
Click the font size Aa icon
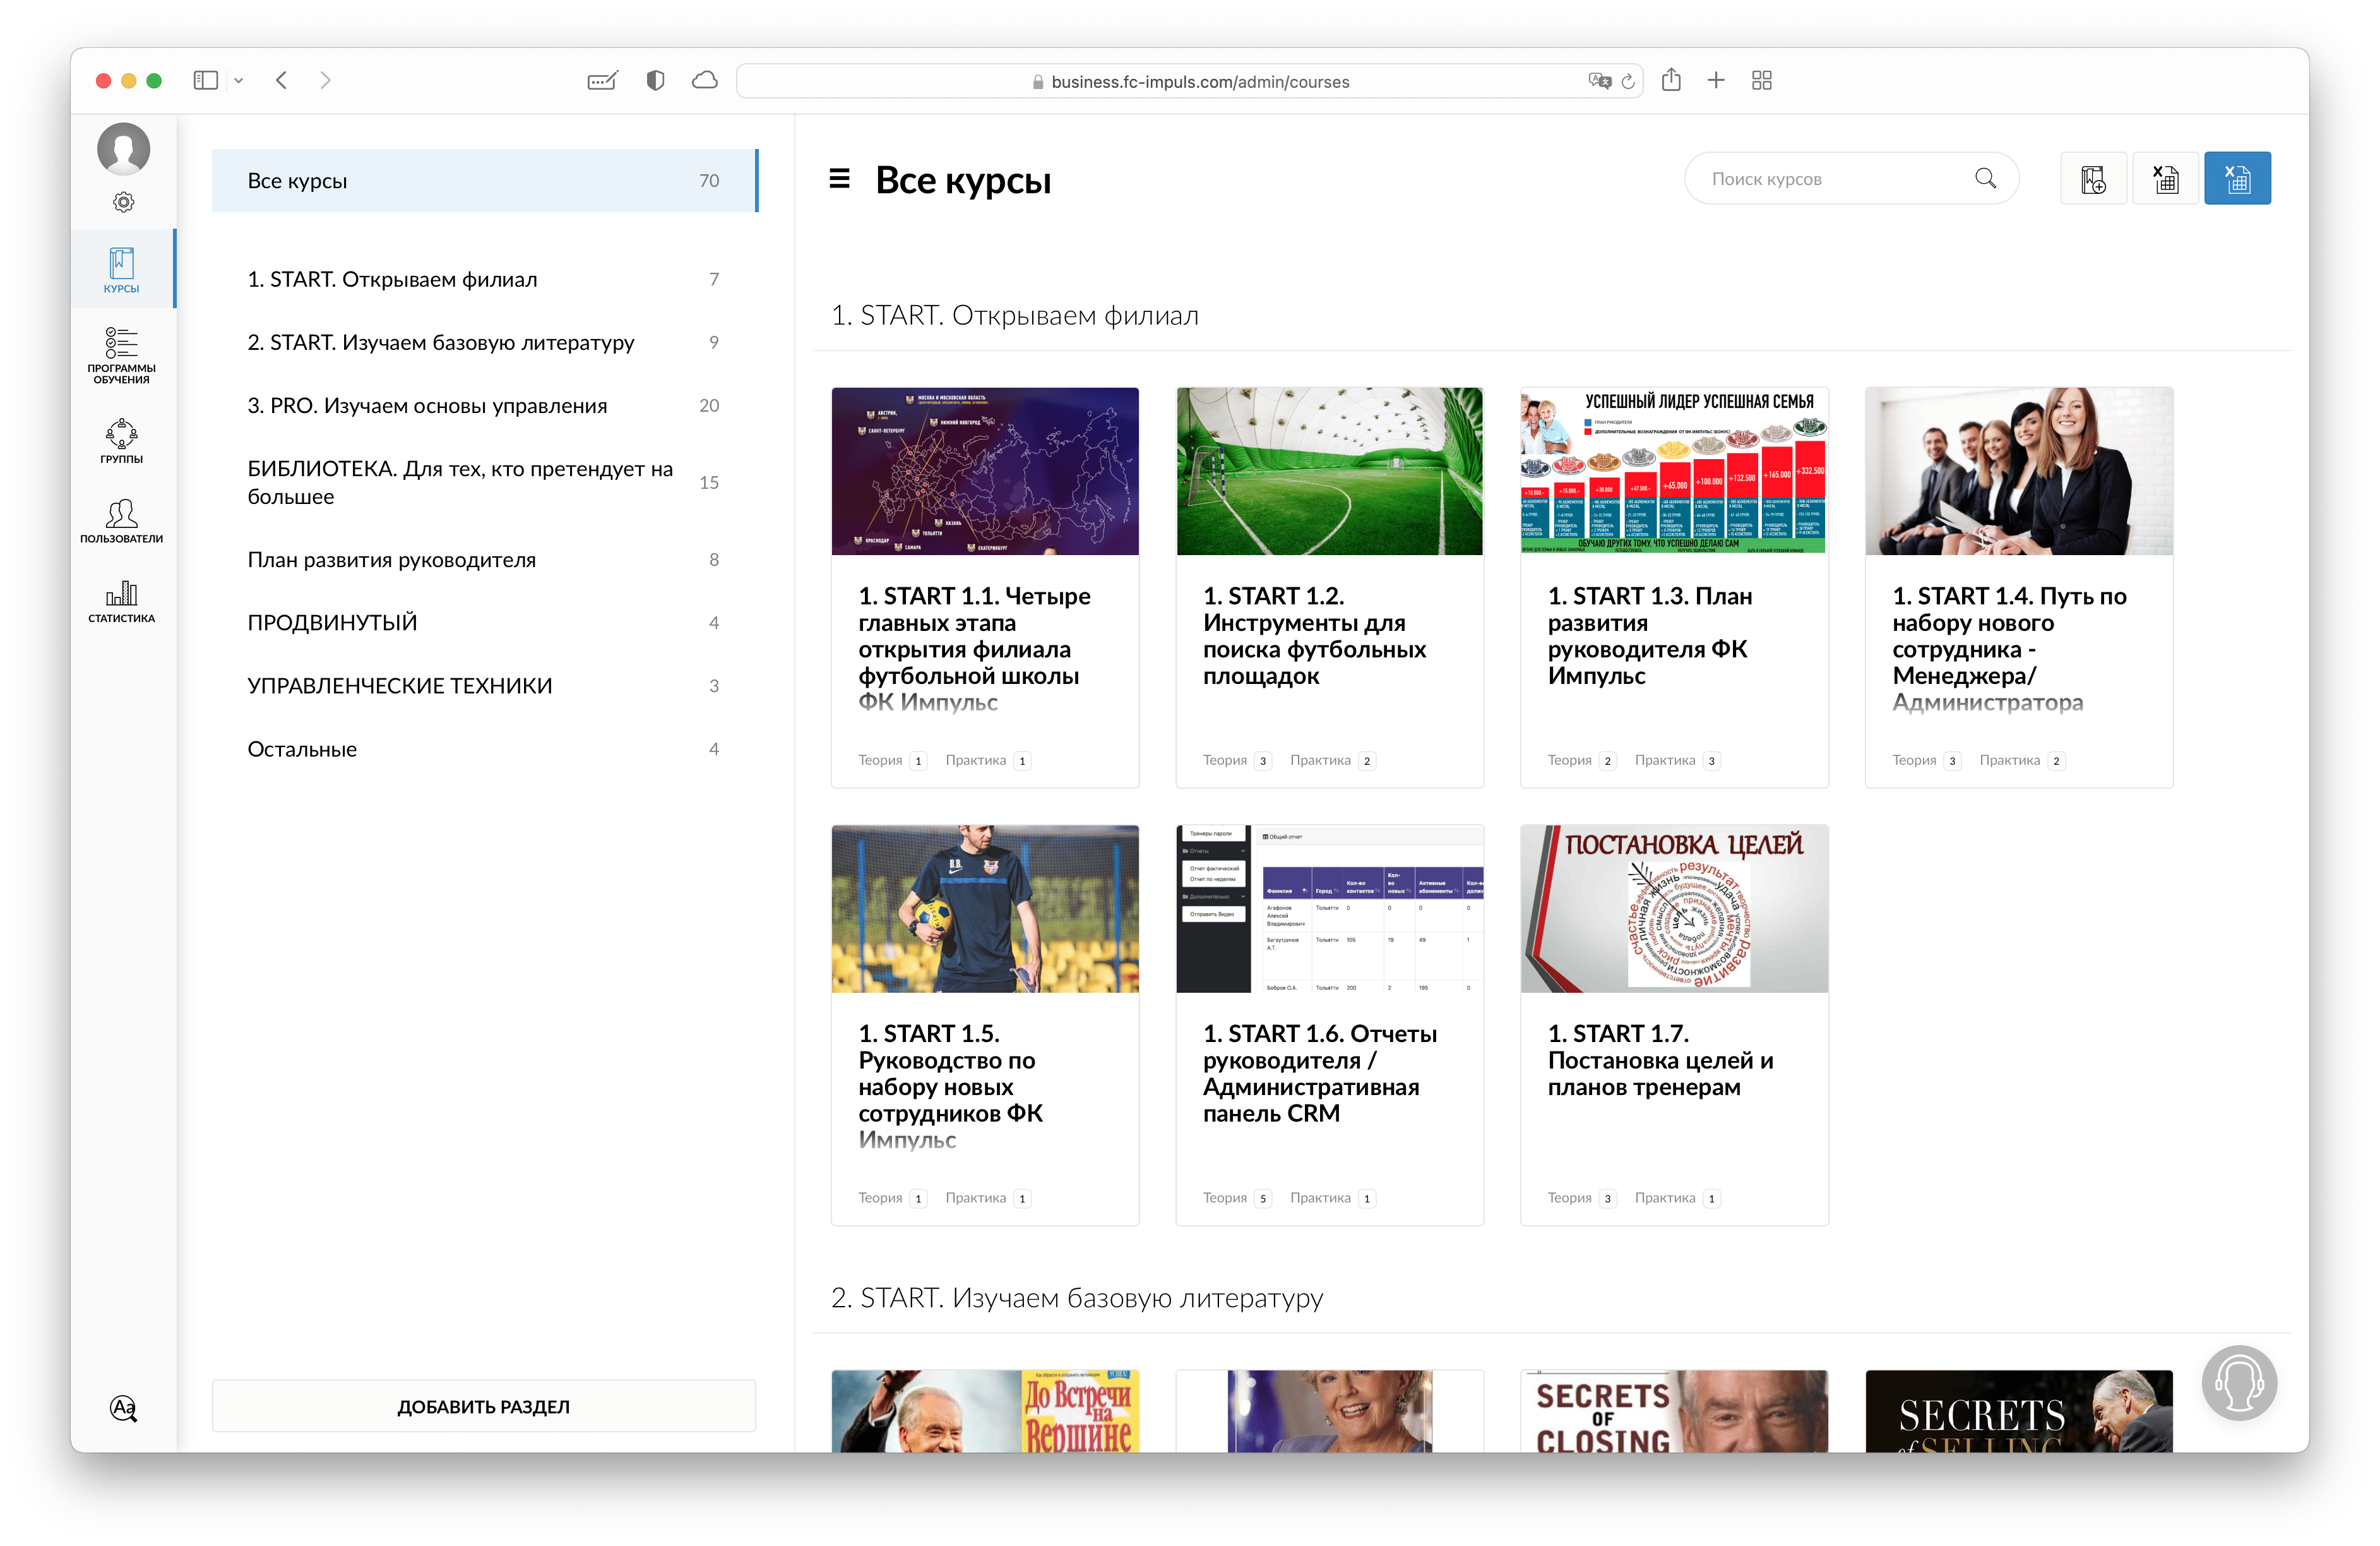123,1407
